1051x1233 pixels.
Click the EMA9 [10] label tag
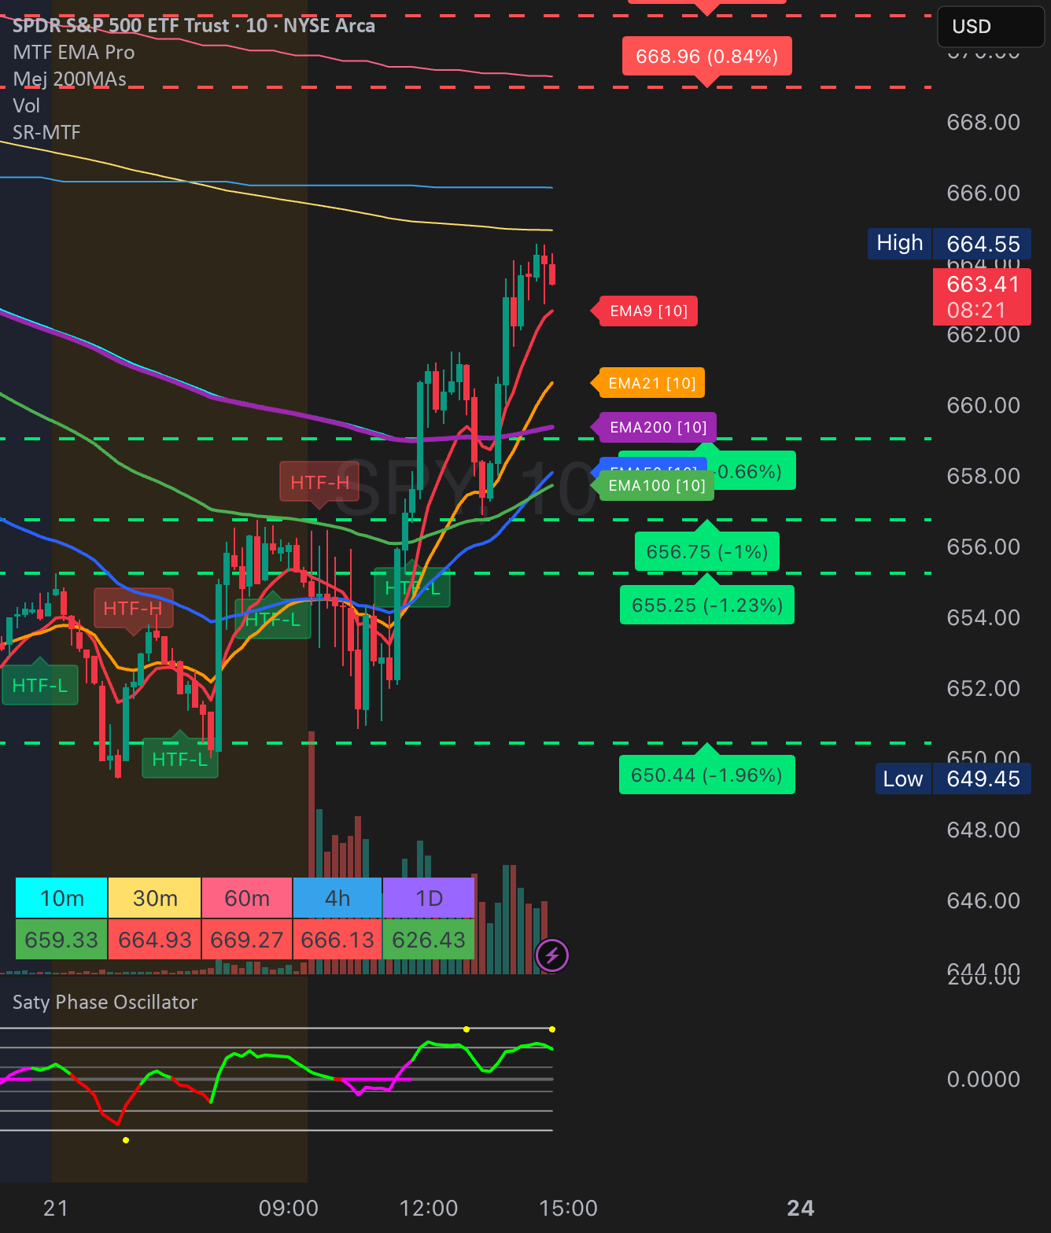648,311
